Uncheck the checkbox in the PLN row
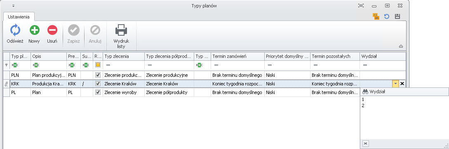449x149 pixels. coord(98,75)
